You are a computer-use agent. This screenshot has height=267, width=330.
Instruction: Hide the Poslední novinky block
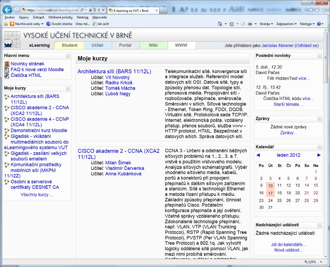click(x=320, y=56)
